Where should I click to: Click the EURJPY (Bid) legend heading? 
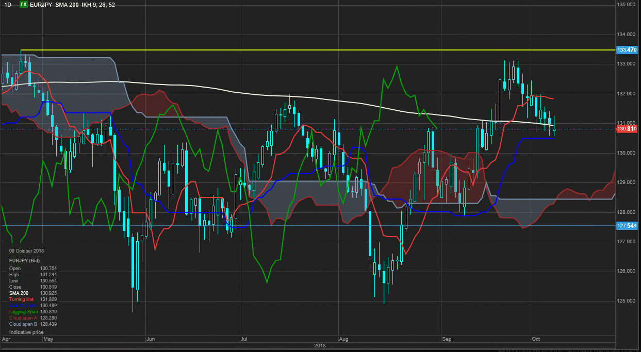[x=24, y=261]
